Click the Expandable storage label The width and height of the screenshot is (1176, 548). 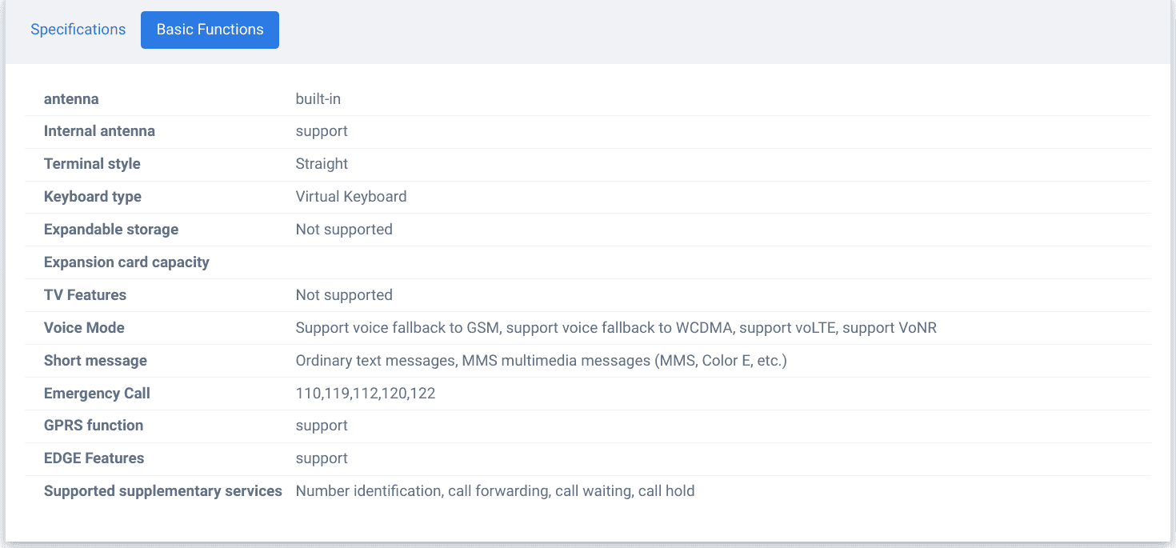[111, 230]
